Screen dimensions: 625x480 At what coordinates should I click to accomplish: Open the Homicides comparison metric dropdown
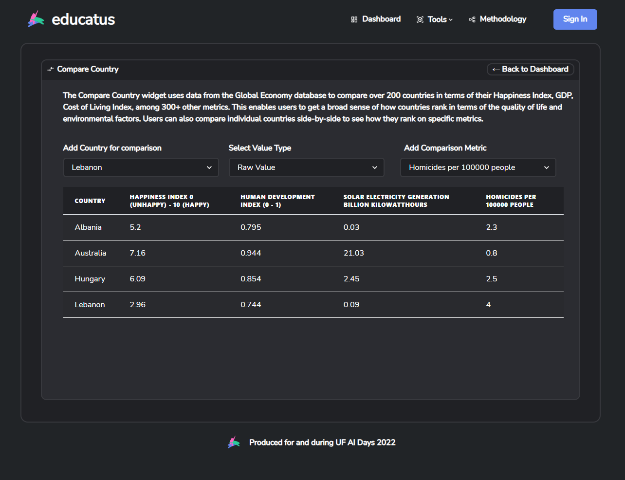click(478, 167)
